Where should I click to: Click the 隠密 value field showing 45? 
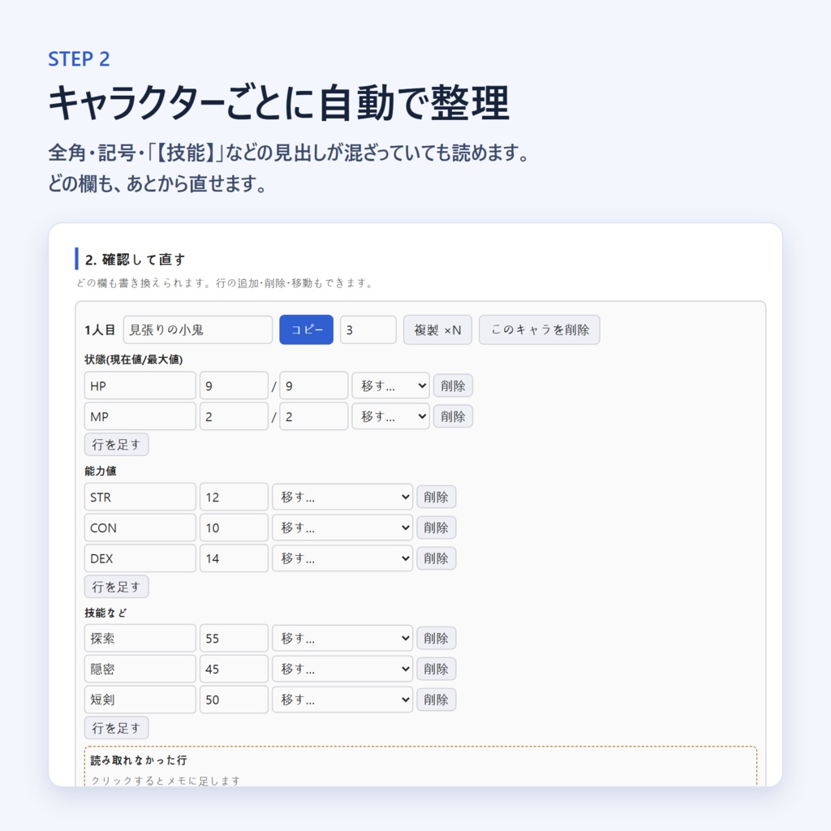[x=234, y=670]
